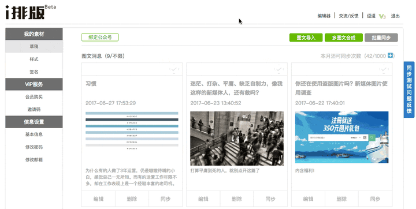Click the 图文导入 button
Image resolution: width=416 pixels, height=209 pixels.
306,38
